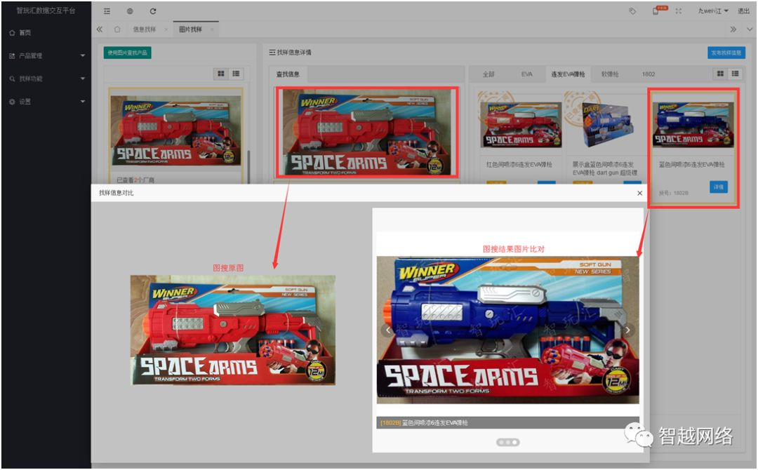Image resolution: width=758 pixels, height=470 pixels.
Task: Click the globe icon in the top bar
Action: coord(130,11)
